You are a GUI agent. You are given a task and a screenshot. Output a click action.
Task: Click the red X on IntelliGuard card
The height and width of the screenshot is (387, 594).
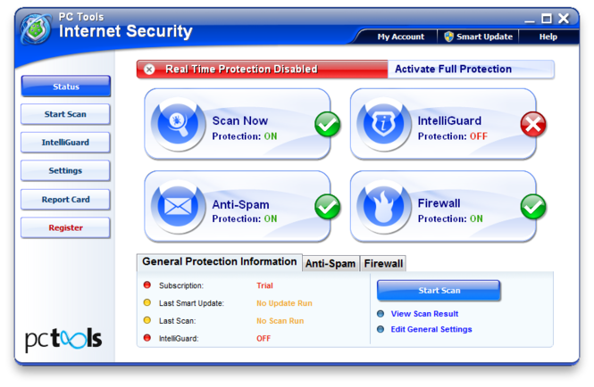[x=533, y=124]
